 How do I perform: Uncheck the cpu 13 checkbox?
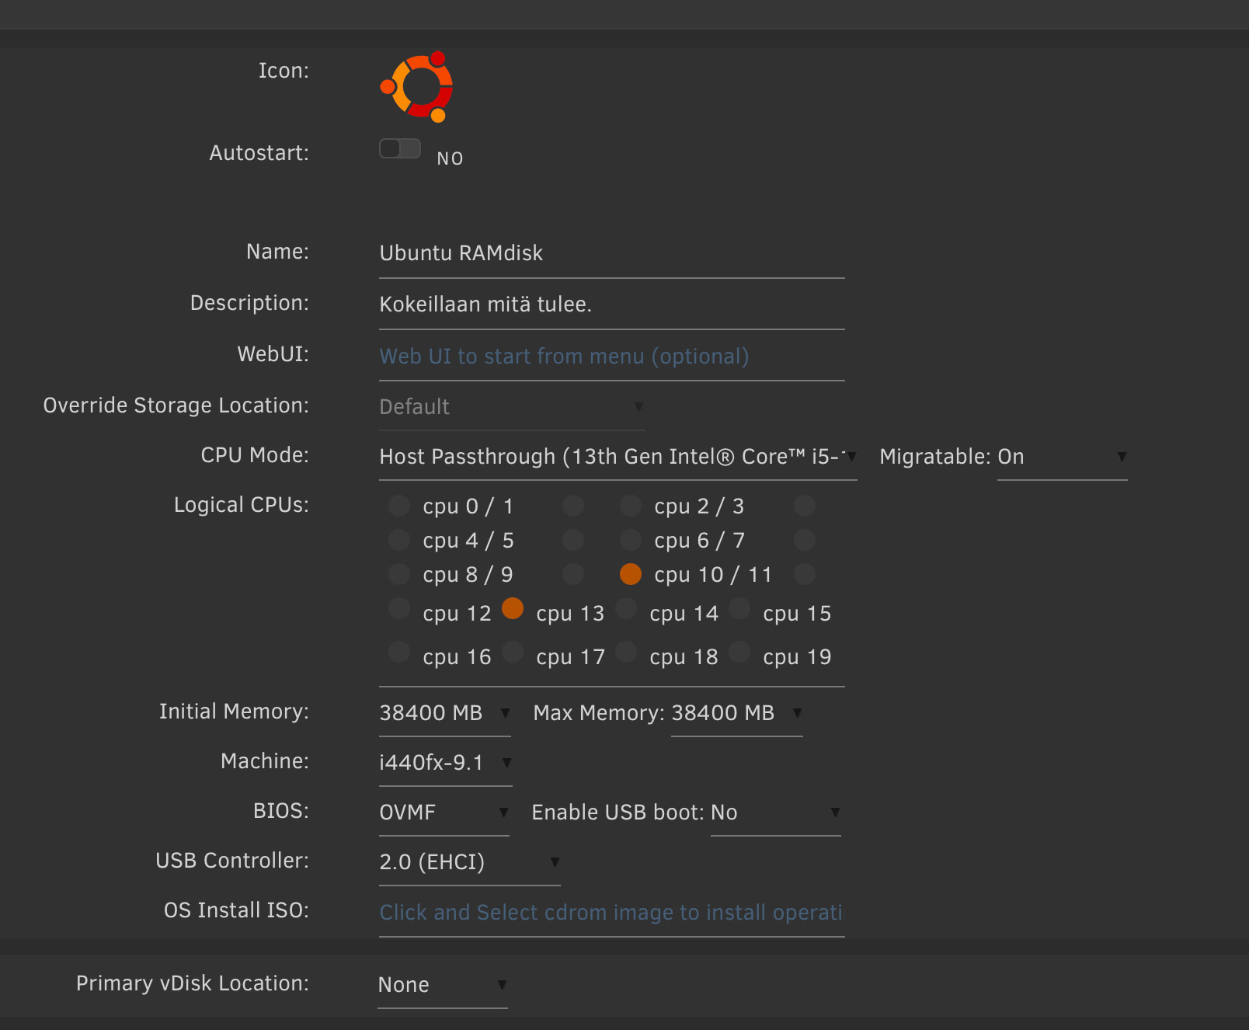(513, 608)
